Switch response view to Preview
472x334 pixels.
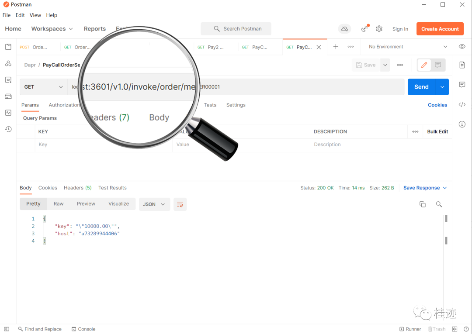86,204
